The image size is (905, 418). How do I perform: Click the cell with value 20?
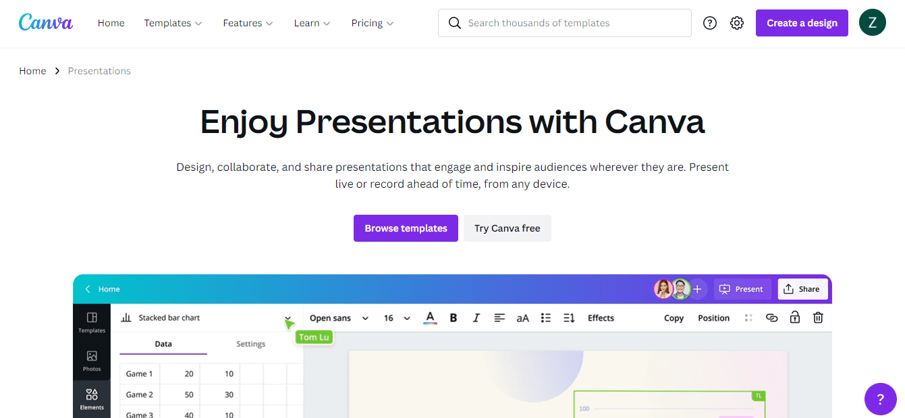180,373
